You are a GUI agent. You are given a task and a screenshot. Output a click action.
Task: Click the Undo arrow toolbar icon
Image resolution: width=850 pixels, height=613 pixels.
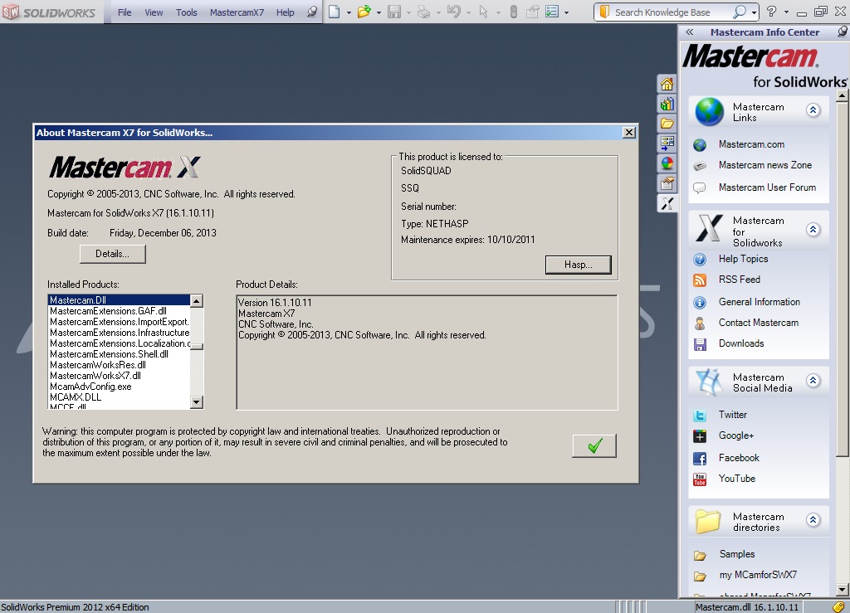click(x=454, y=12)
